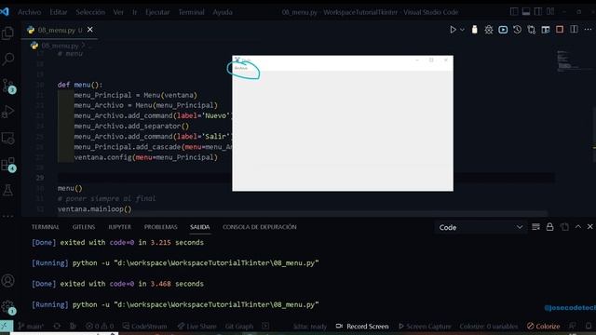
Task: Open Git Graph from status bar
Action: click(x=239, y=326)
